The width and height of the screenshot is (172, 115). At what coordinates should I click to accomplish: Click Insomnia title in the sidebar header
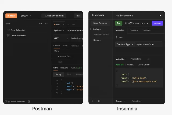point(98,15)
